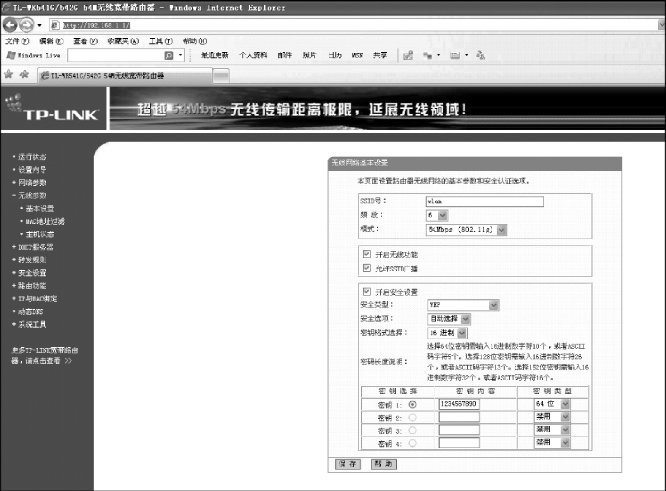Click the Live toolbar icon right of 共享
The width and height of the screenshot is (666, 491).
coord(408,55)
